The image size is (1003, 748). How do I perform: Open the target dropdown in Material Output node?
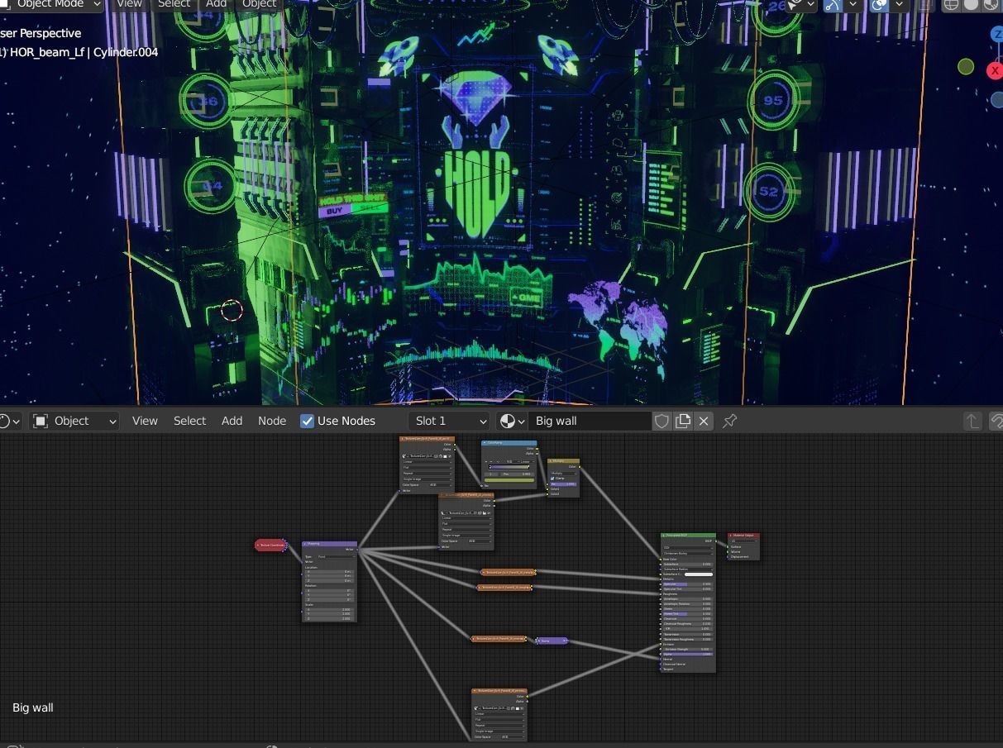pos(743,541)
